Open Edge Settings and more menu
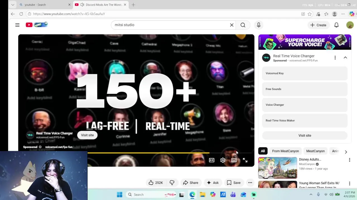Screen dimensions: 357x200 343,14
